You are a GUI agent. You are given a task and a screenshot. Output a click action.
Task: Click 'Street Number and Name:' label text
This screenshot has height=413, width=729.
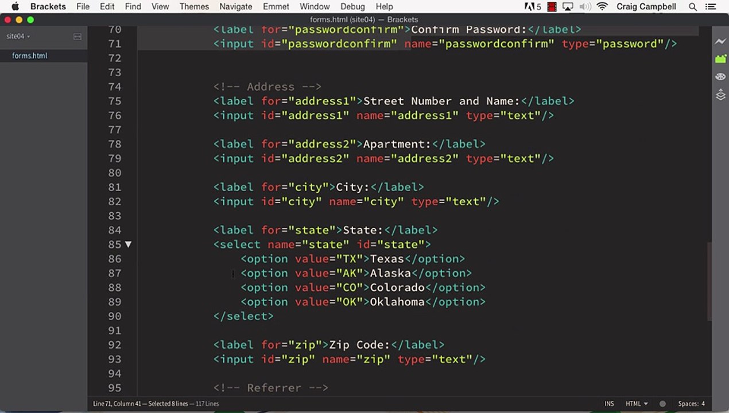click(x=441, y=101)
